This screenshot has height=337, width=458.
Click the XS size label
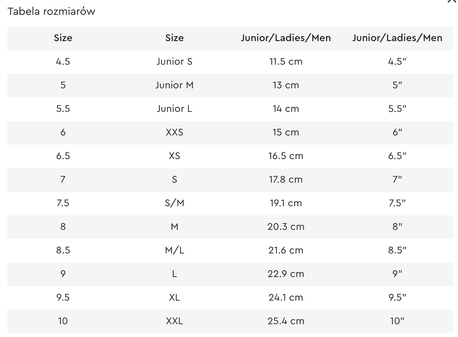point(174,156)
